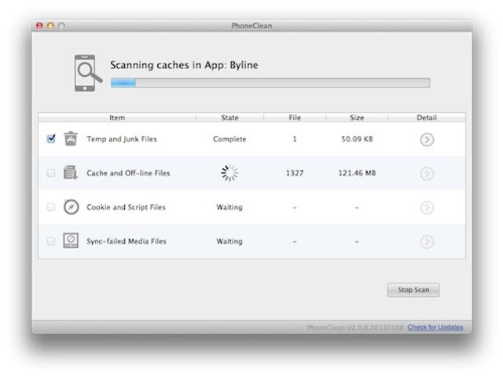This screenshot has width=503, height=377.
Task: Select the Sync-failed Media Files checkbox
Action: pos(51,241)
